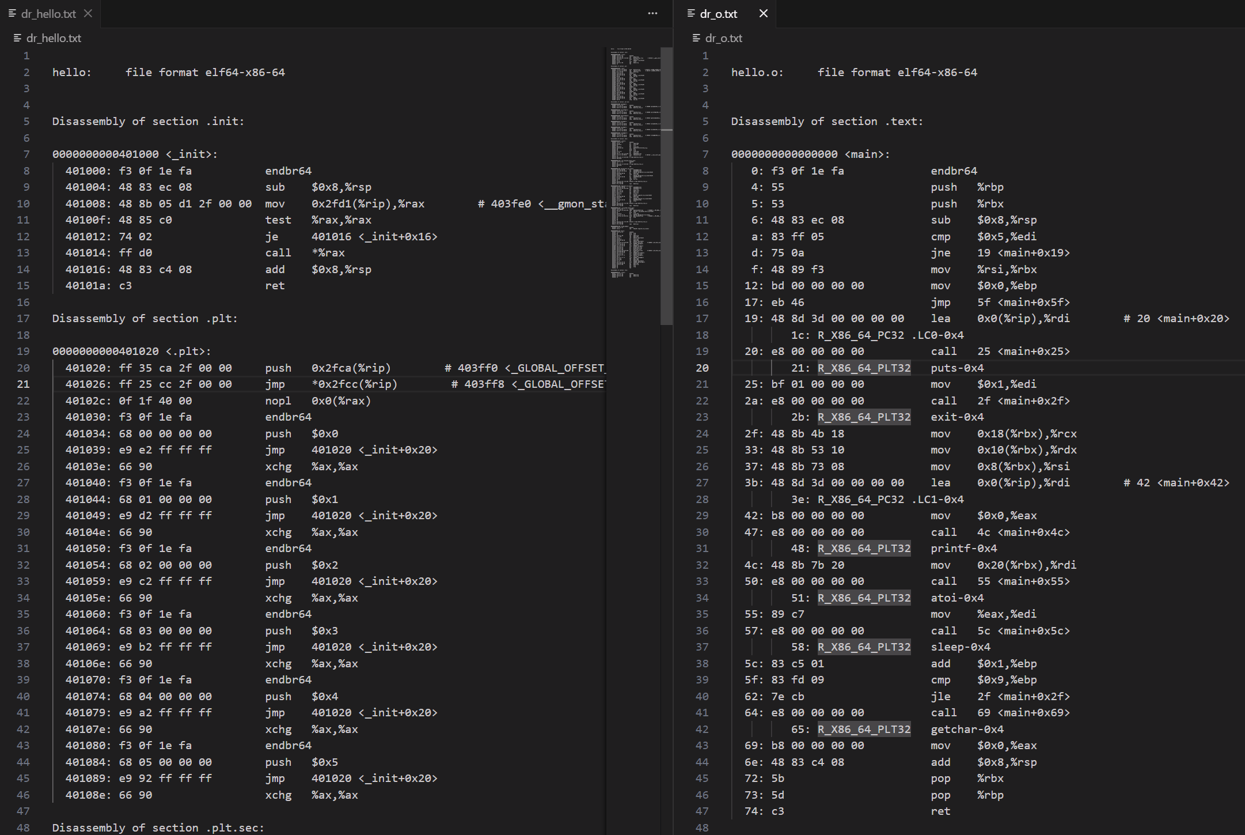Click file icon in dr_hello.txt breadcrumb
The image size is (1245, 835).
(17, 38)
